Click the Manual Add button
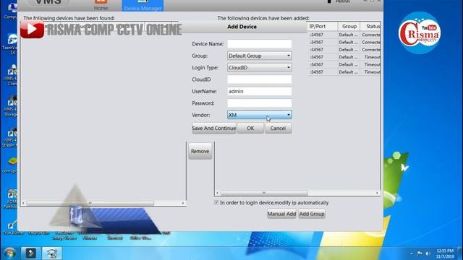Screen dimensions: 463x260 [x=281, y=214]
